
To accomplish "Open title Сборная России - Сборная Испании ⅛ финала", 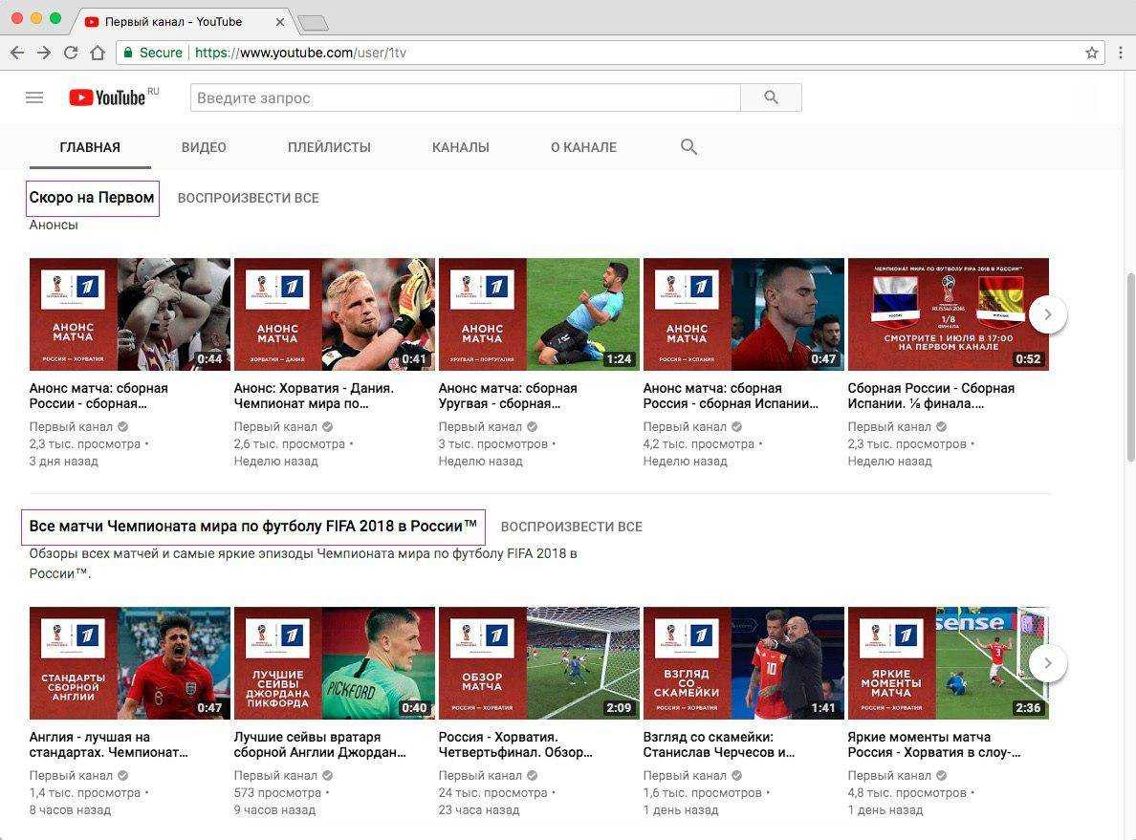I will (x=931, y=396).
